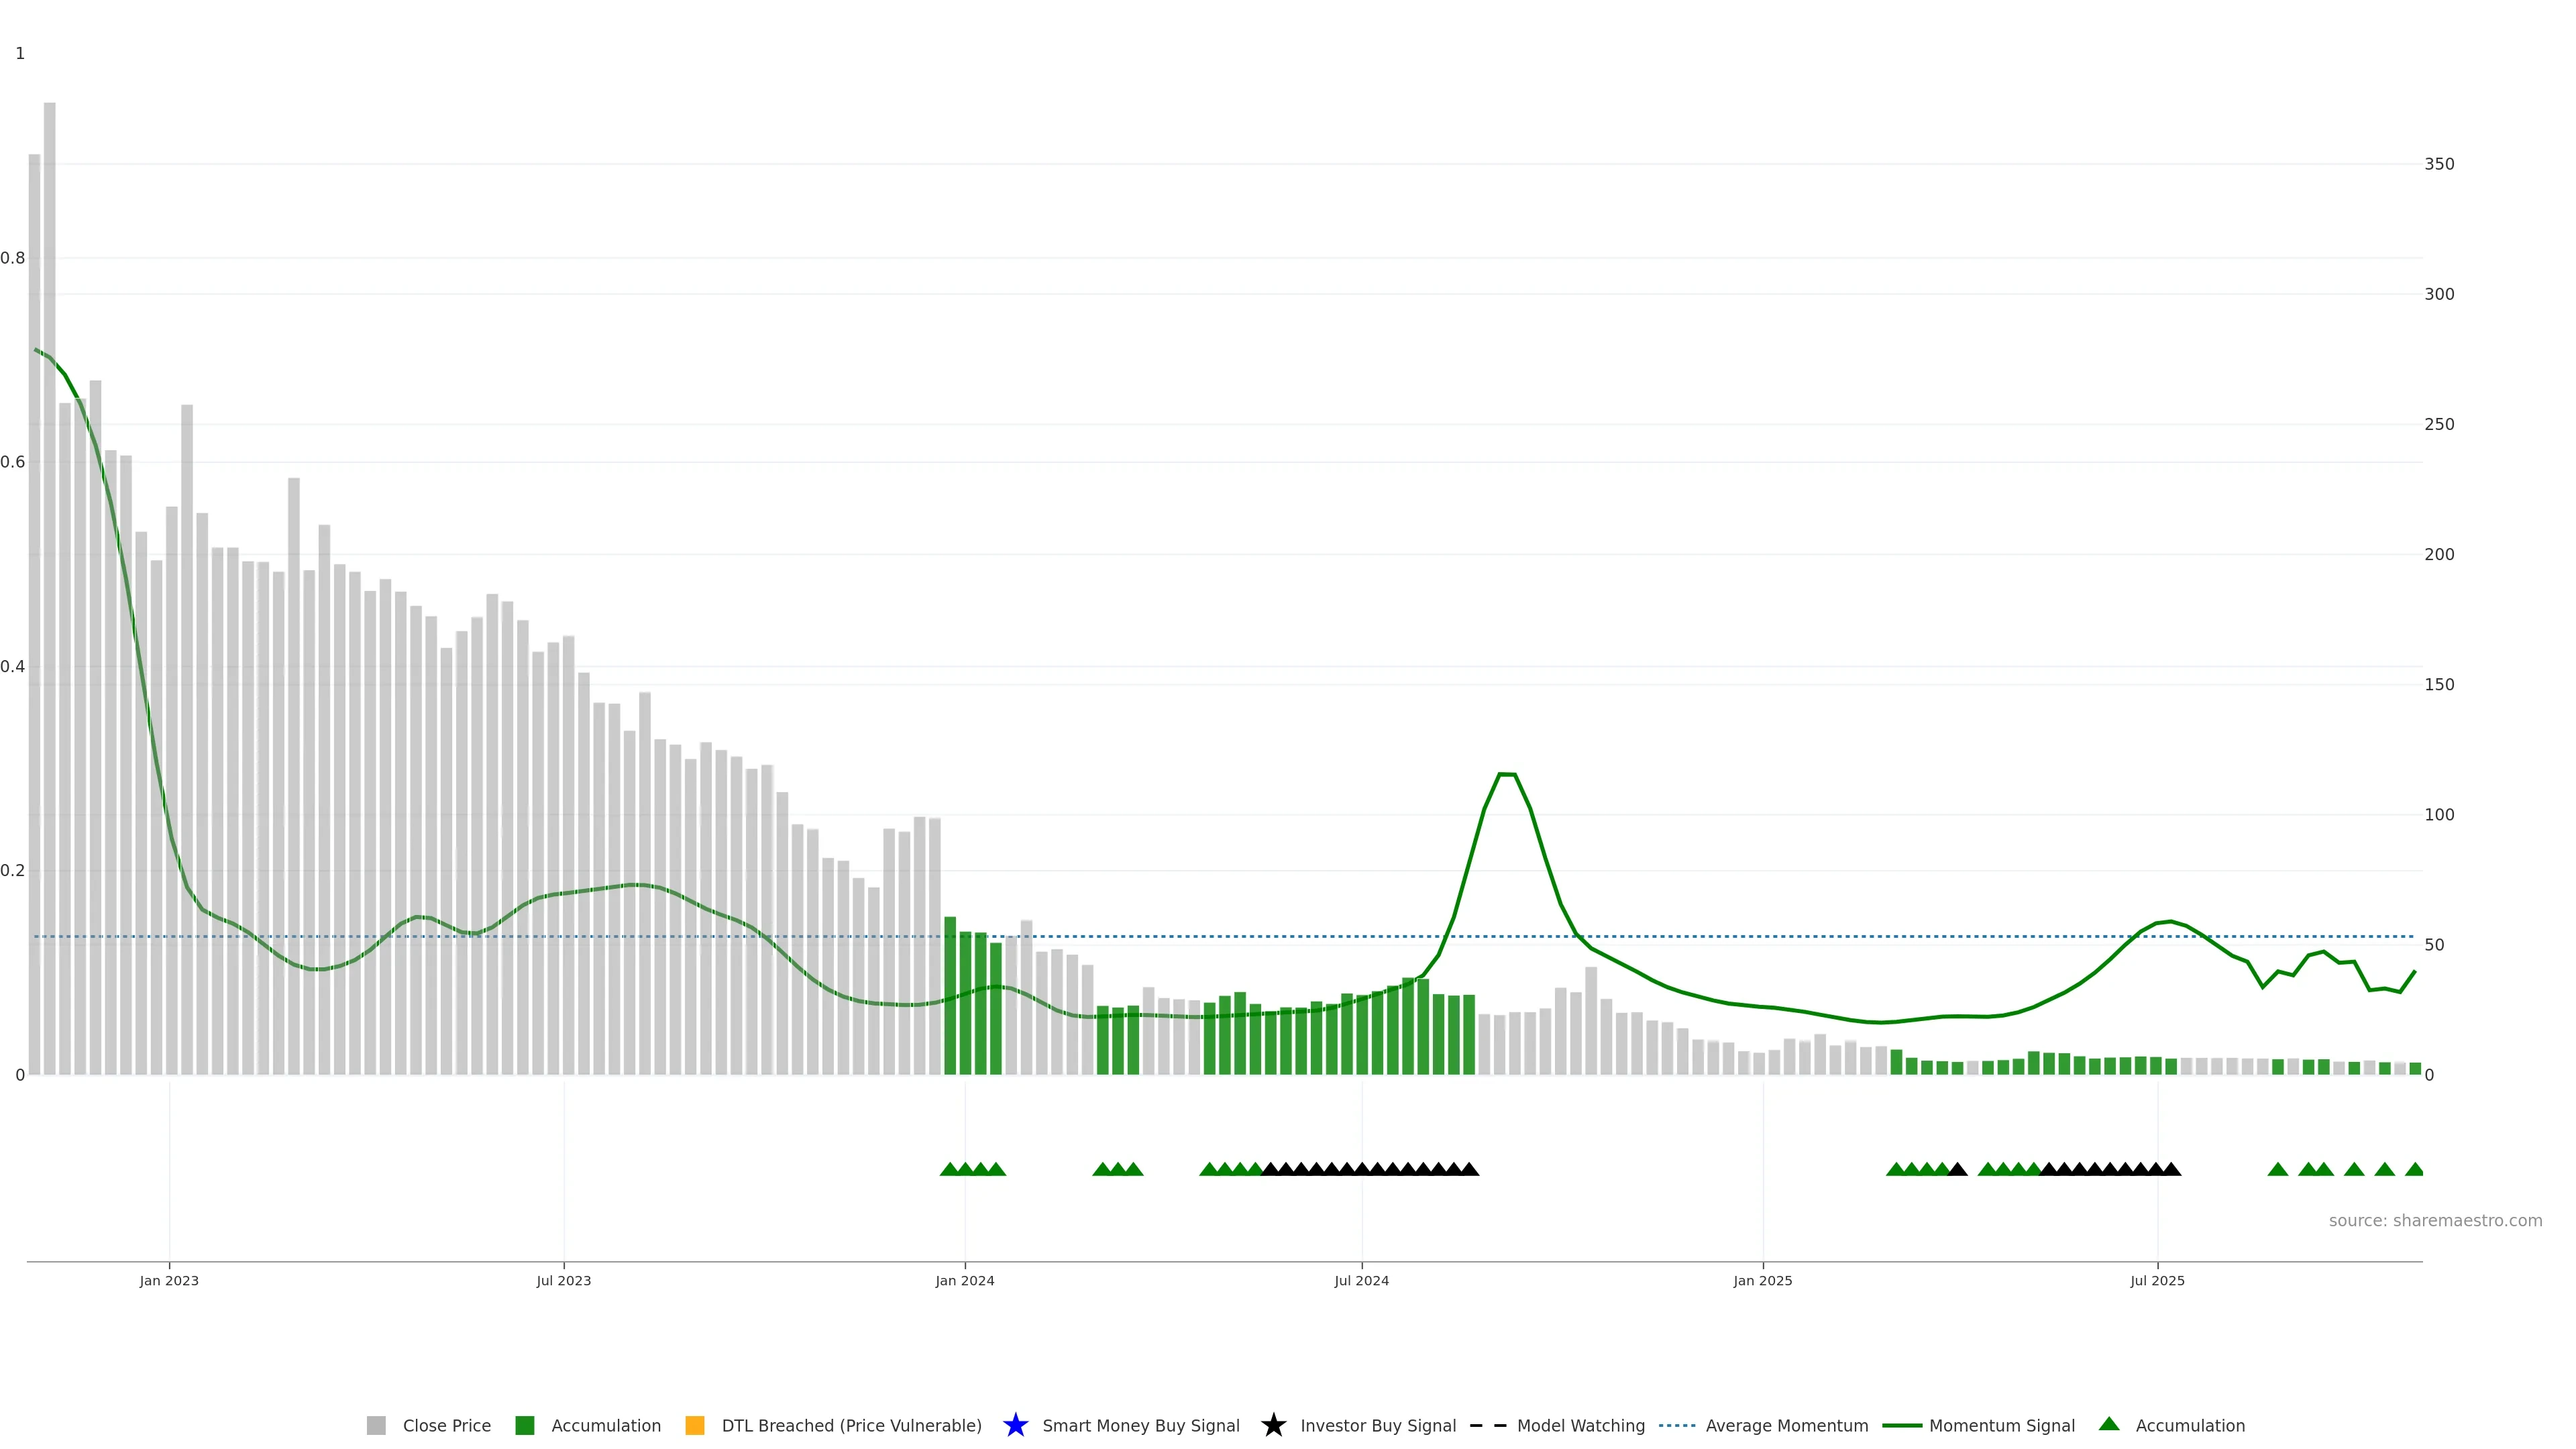Image resolution: width=2576 pixels, height=1449 pixels.
Task: Click the tallest gray close price bar
Action: point(50,590)
